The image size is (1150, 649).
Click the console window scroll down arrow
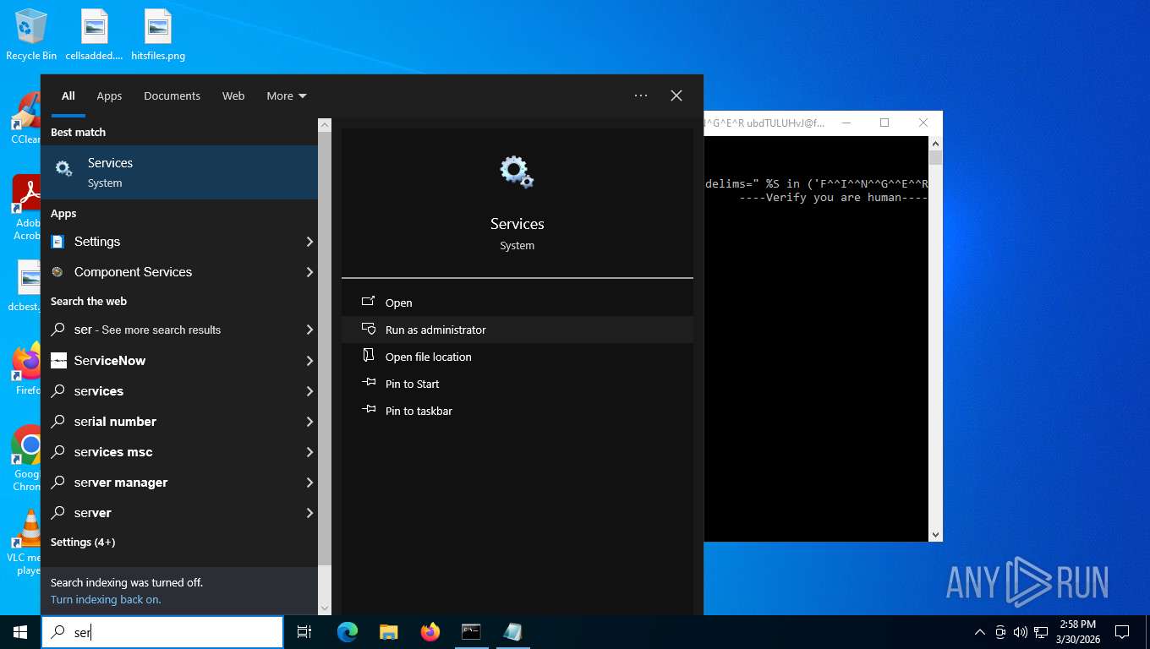click(935, 534)
